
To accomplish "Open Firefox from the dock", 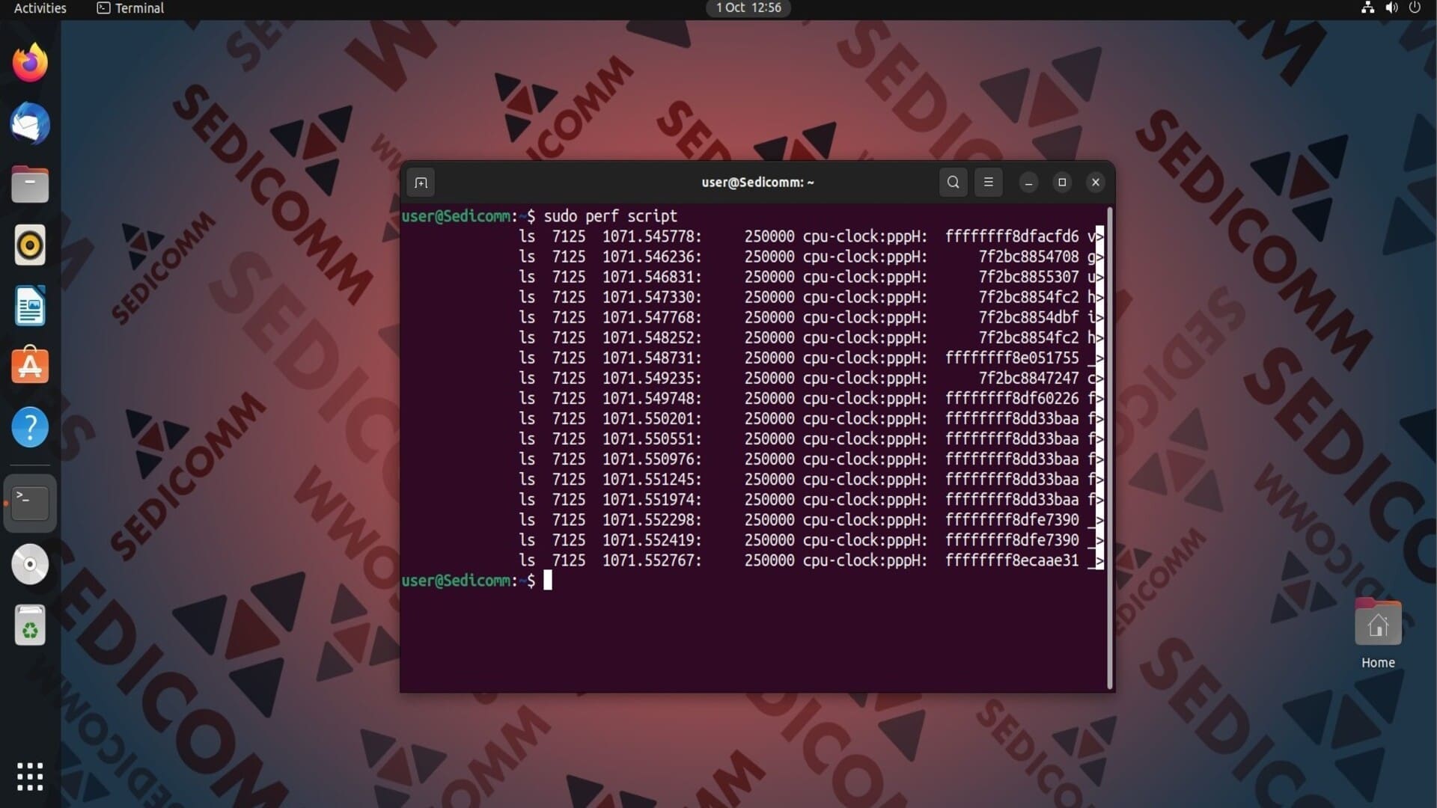I will [x=30, y=63].
